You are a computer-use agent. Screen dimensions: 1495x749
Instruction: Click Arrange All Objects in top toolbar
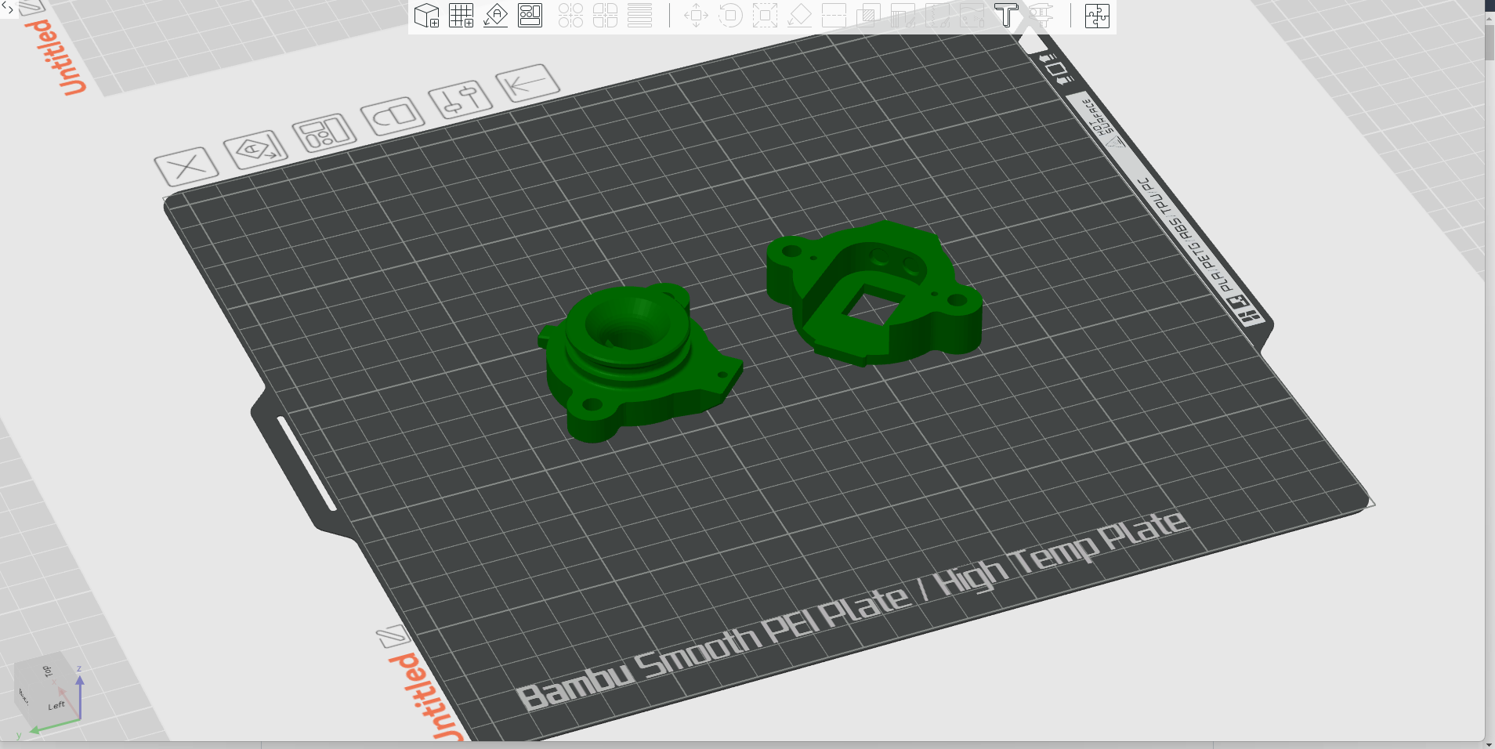click(530, 16)
